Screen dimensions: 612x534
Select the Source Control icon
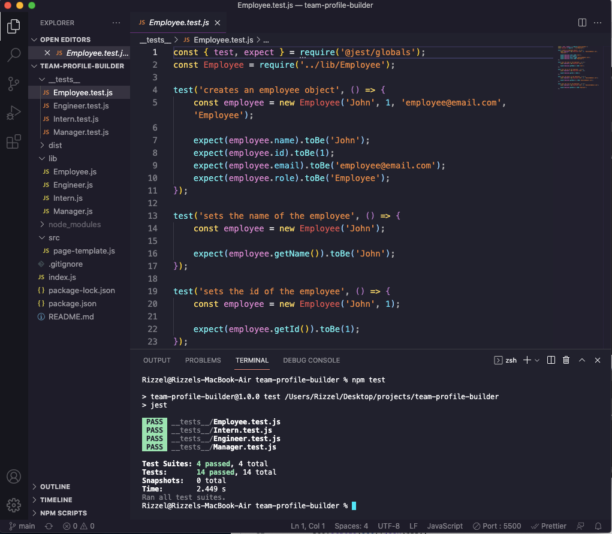13,83
